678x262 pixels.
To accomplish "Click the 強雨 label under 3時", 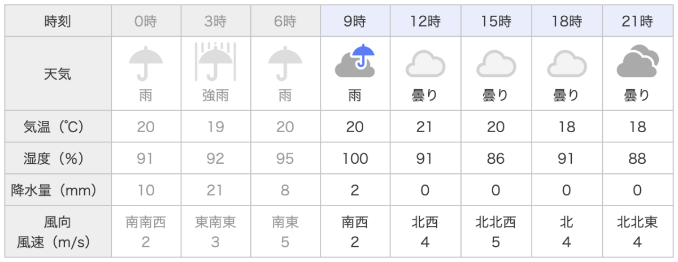I will (215, 96).
